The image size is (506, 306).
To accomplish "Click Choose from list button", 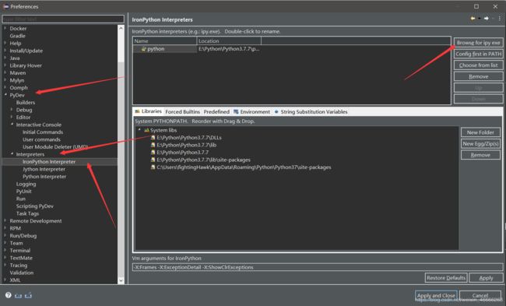I will (x=478, y=65).
